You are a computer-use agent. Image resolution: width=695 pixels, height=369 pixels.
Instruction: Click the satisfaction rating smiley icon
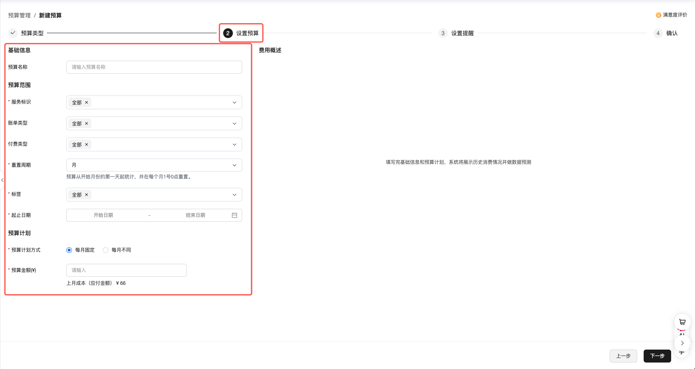click(x=658, y=15)
